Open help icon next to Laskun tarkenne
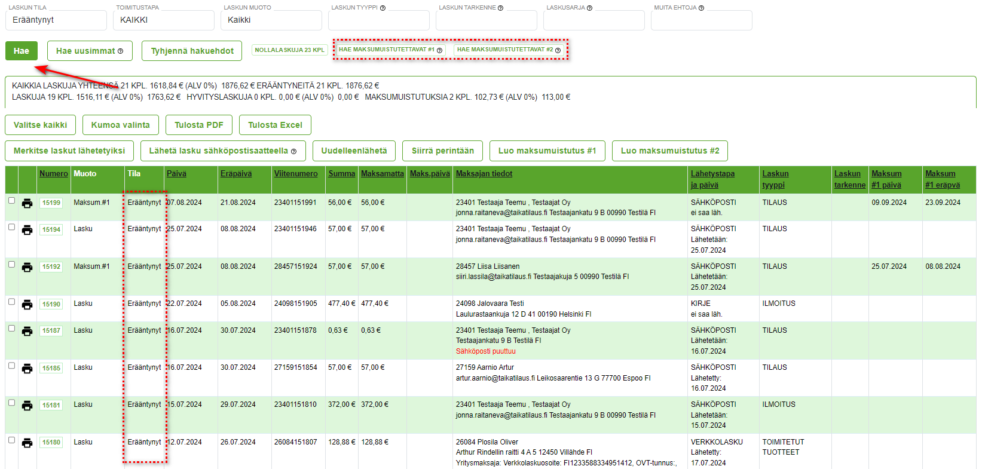Screen dimensions: 982x469 point(500,8)
